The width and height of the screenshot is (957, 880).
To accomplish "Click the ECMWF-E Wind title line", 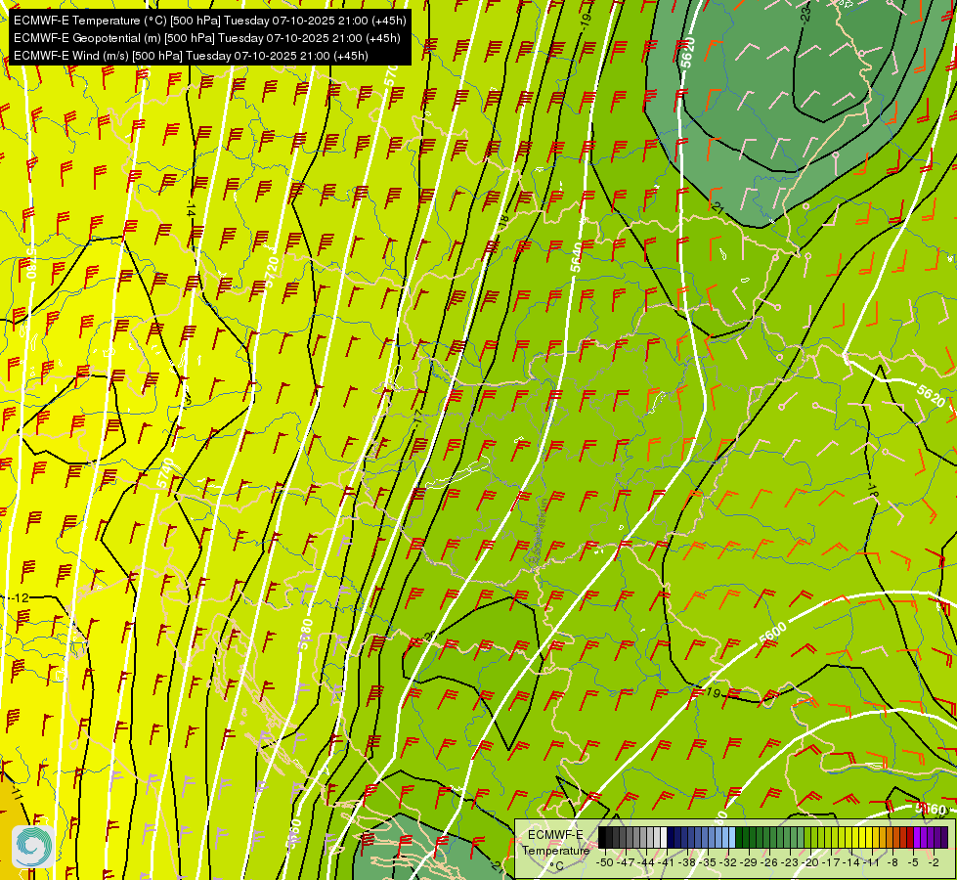I will [x=191, y=56].
